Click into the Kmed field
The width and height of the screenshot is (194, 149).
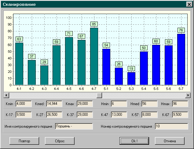(54, 104)
